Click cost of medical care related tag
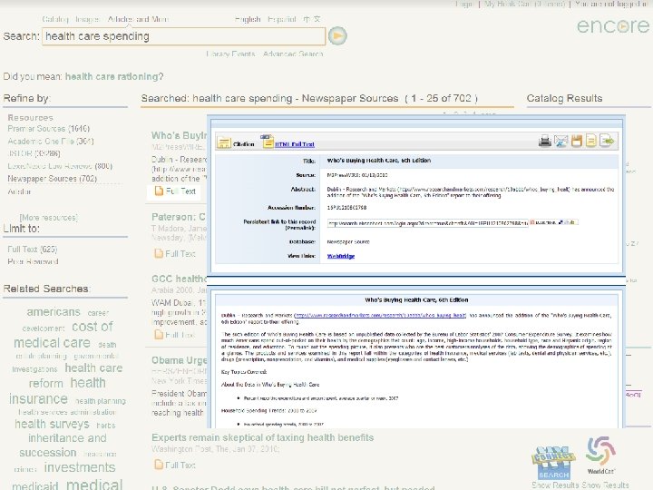 63,335
